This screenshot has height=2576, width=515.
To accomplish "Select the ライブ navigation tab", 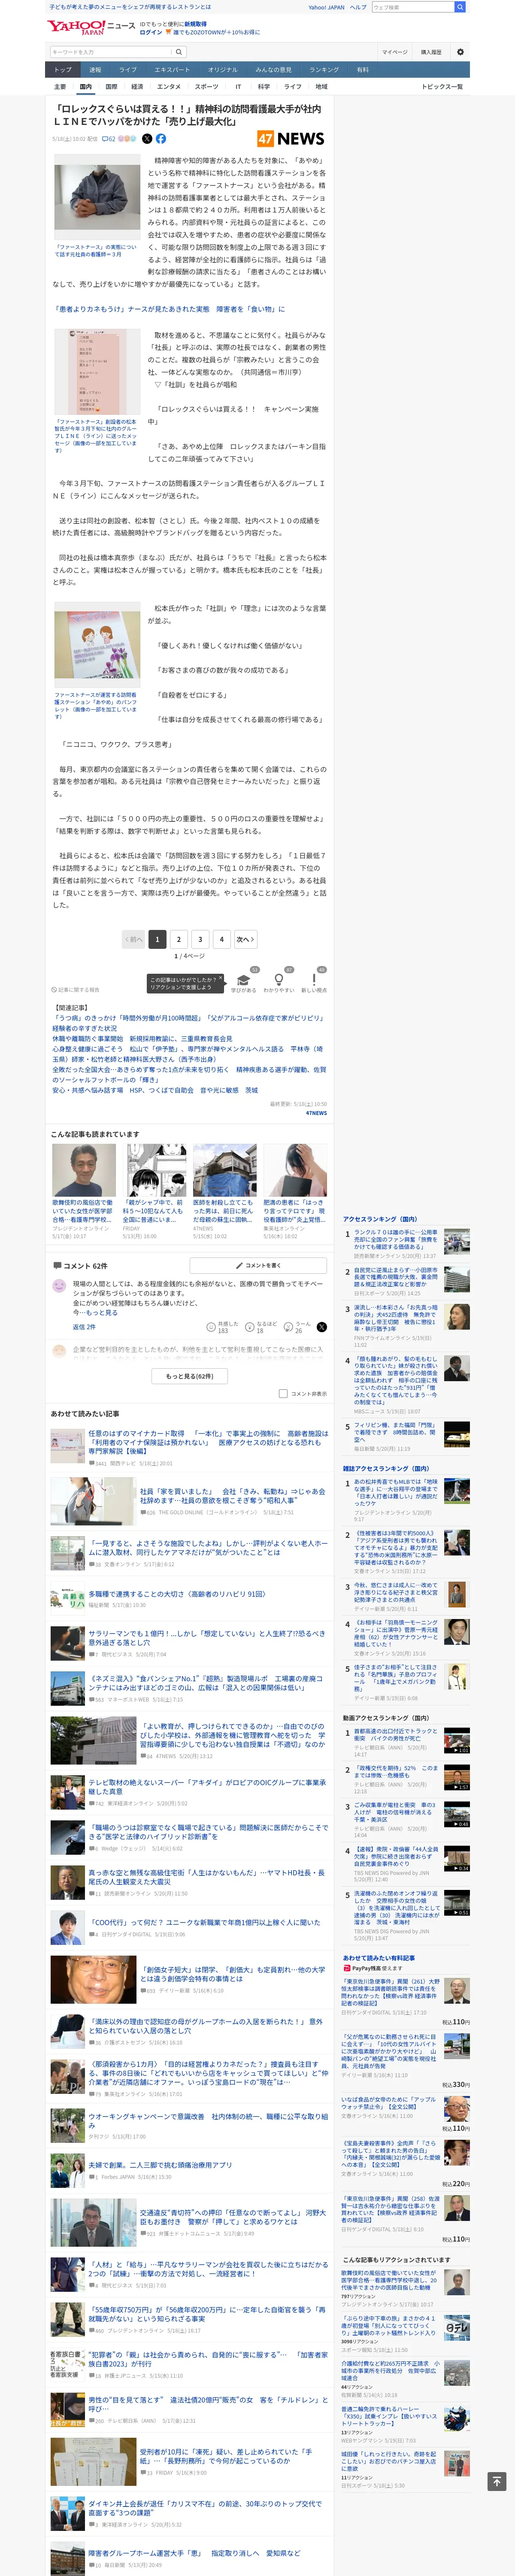I will pyautogui.click(x=128, y=70).
